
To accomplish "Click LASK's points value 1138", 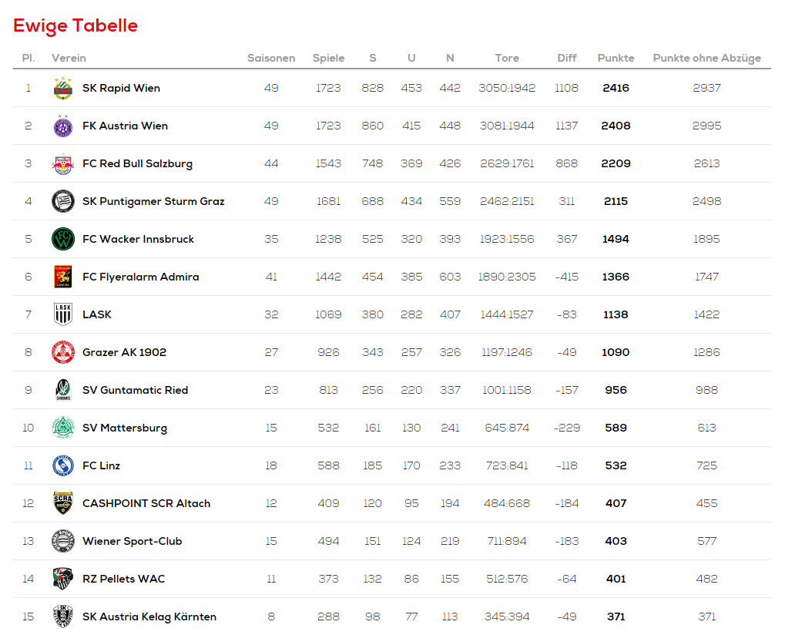I will click(x=616, y=314).
